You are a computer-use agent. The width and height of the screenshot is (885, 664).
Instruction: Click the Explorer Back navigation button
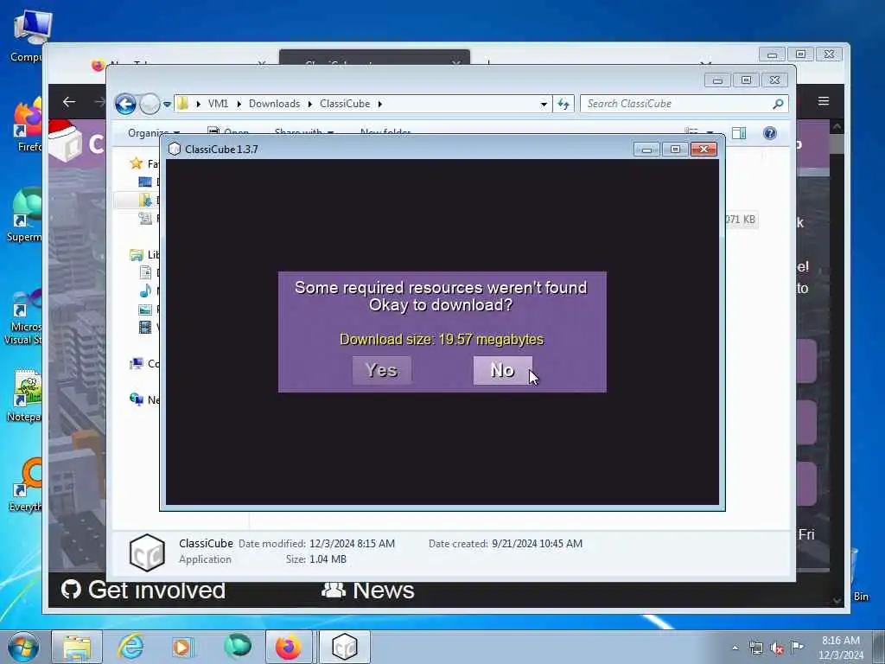[125, 104]
